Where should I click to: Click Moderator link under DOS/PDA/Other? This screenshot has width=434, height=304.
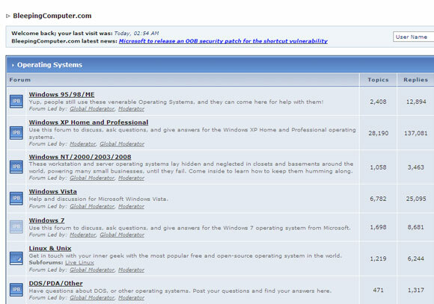(x=132, y=298)
